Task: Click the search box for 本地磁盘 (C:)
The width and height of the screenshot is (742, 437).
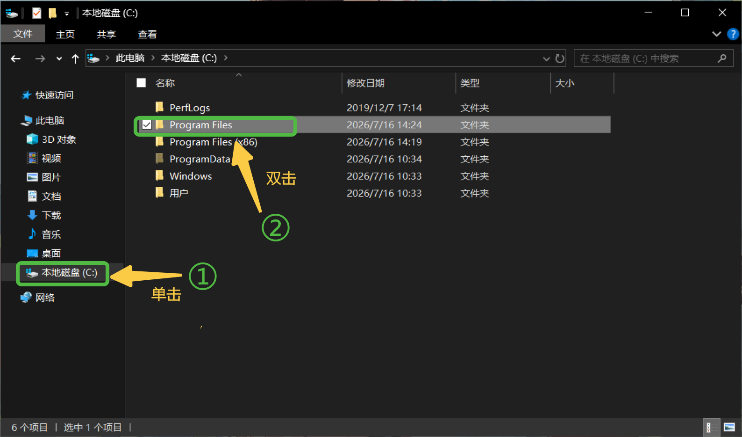Action: (653, 58)
